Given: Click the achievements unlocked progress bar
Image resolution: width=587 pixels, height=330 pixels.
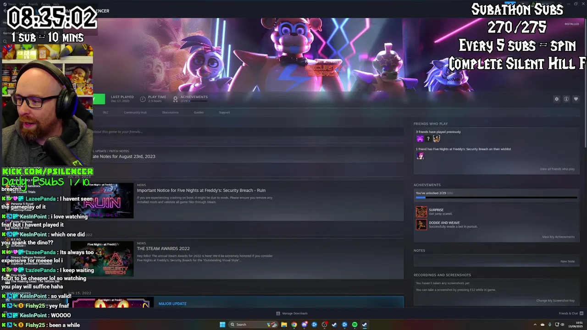Looking at the screenshot, I should click(496, 198).
